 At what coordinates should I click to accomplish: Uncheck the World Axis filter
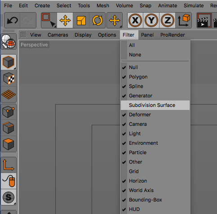pos(155,190)
